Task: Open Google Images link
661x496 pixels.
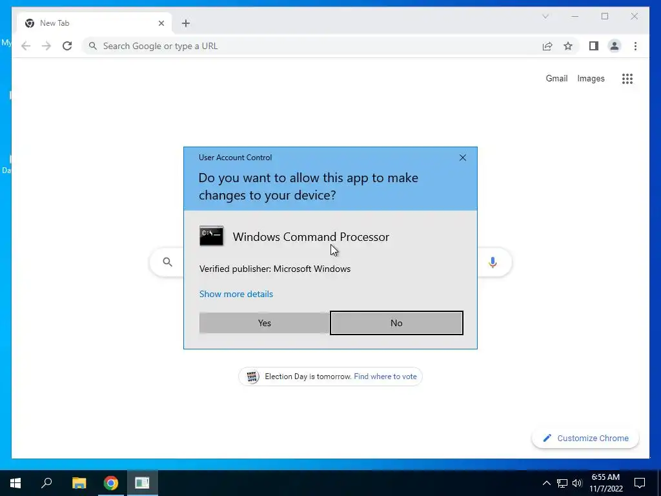Action: pyautogui.click(x=591, y=78)
